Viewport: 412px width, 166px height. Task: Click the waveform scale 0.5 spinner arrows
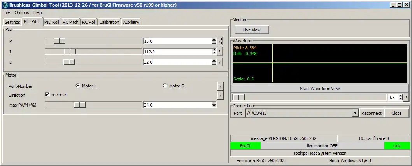[x=400, y=98]
